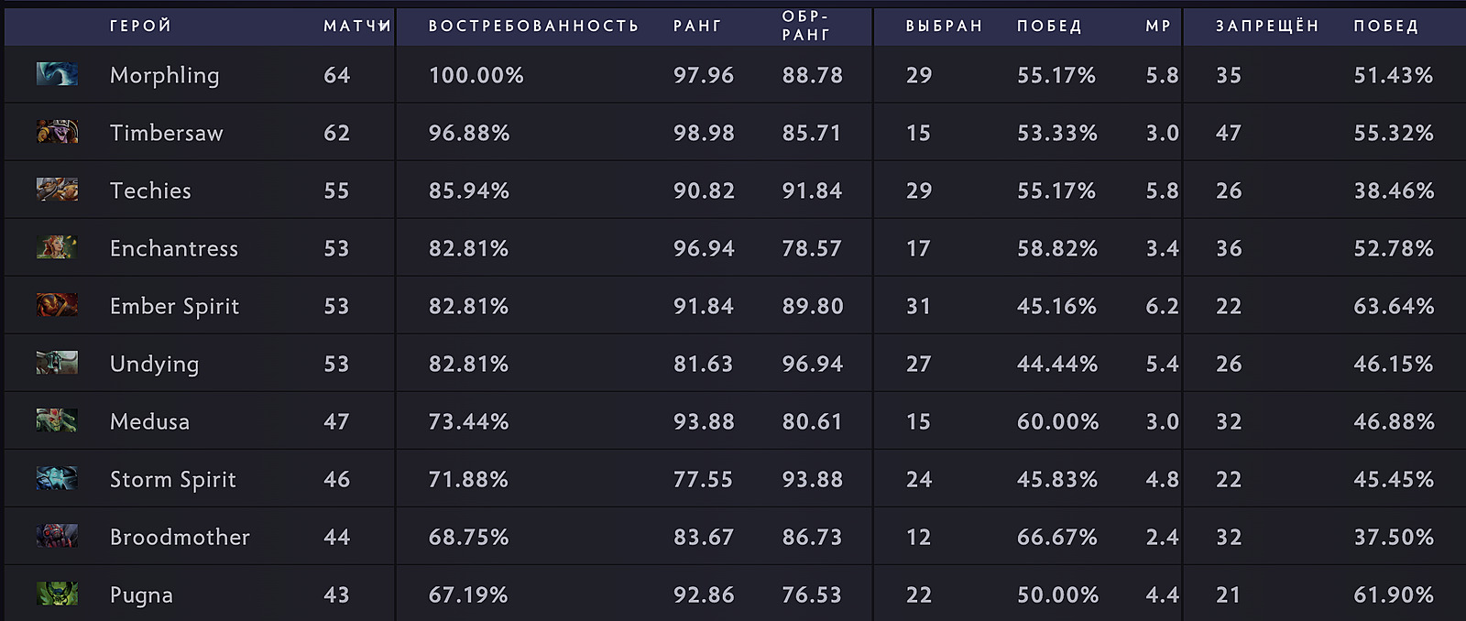
Task: Sort by the ВОСТРЕБОВАННОСТЬ column header
Action: [x=533, y=26]
